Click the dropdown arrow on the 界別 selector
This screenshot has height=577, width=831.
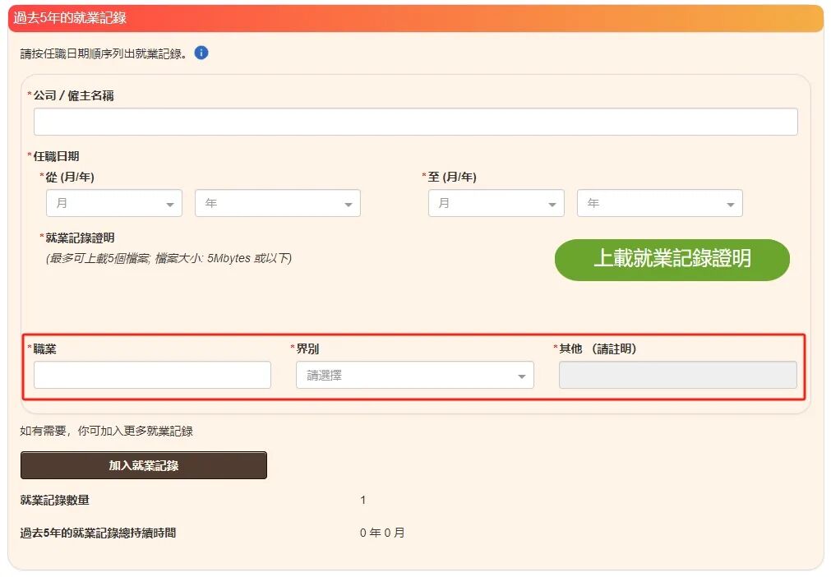(520, 375)
